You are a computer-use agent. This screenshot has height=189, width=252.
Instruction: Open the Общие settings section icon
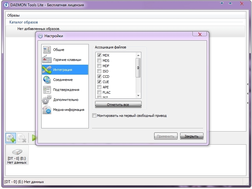[x=47, y=50]
